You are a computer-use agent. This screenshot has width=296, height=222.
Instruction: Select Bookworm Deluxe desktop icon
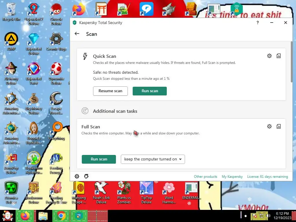pos(34,192)
